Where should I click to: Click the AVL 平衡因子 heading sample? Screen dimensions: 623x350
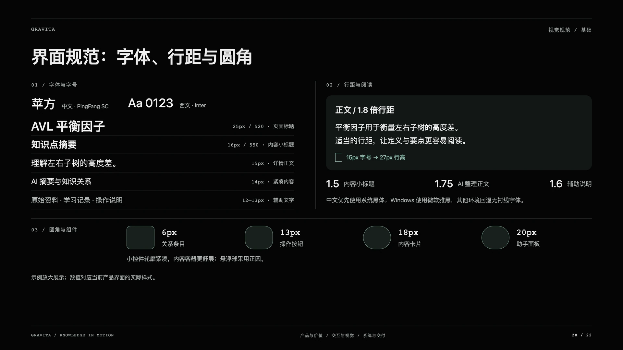(68, 126)
